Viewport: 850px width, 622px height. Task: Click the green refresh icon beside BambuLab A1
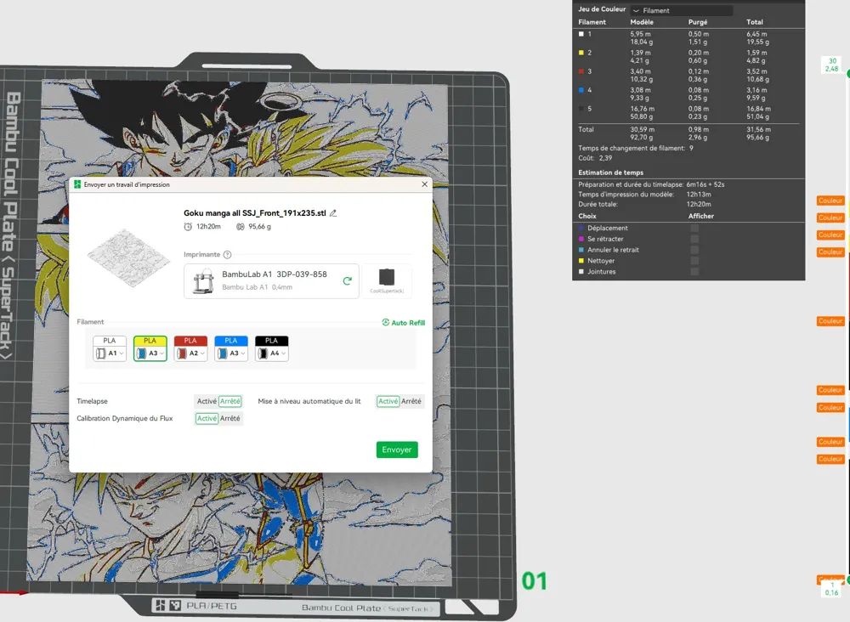pyautogui.click(x=348, y=280)
